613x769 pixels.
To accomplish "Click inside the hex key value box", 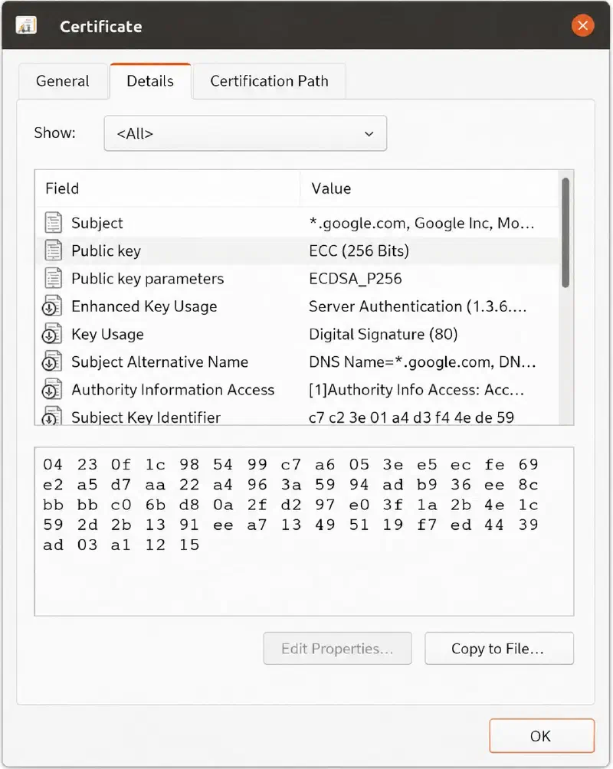I will [304, 532].
